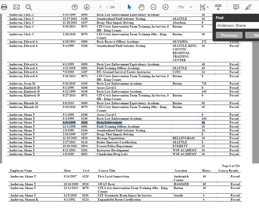Image resolution: width=259 pixels, height=216 pixels.
Task: Click highlighted course number 6026
Action: click(x=84, y=123)
